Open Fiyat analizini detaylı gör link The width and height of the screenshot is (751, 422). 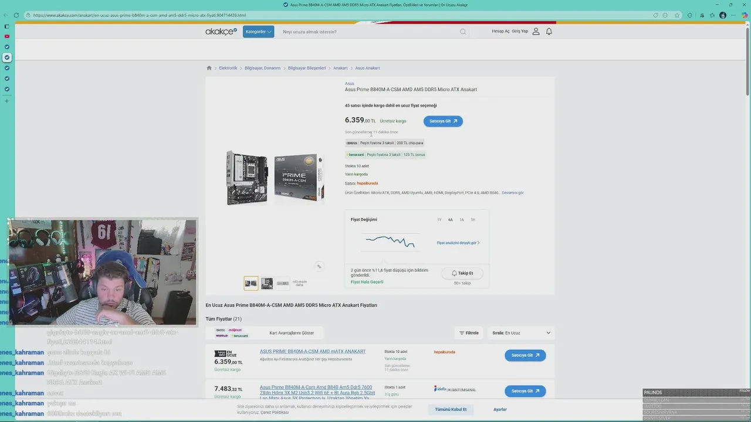(x=458, y=243)
